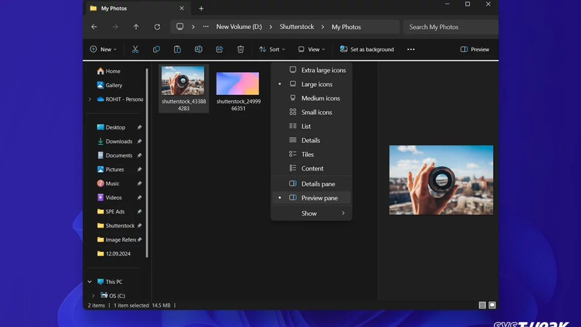Switch to details view icon in status bar

pyautogui.click(x=482, y=305)
